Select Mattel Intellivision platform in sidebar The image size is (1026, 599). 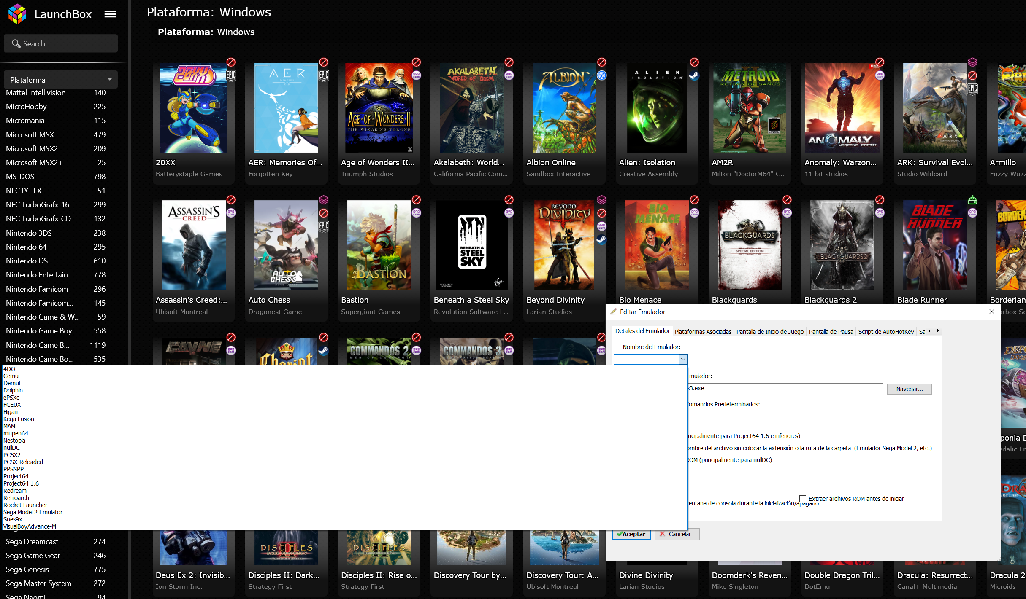[x=56, y=93]
